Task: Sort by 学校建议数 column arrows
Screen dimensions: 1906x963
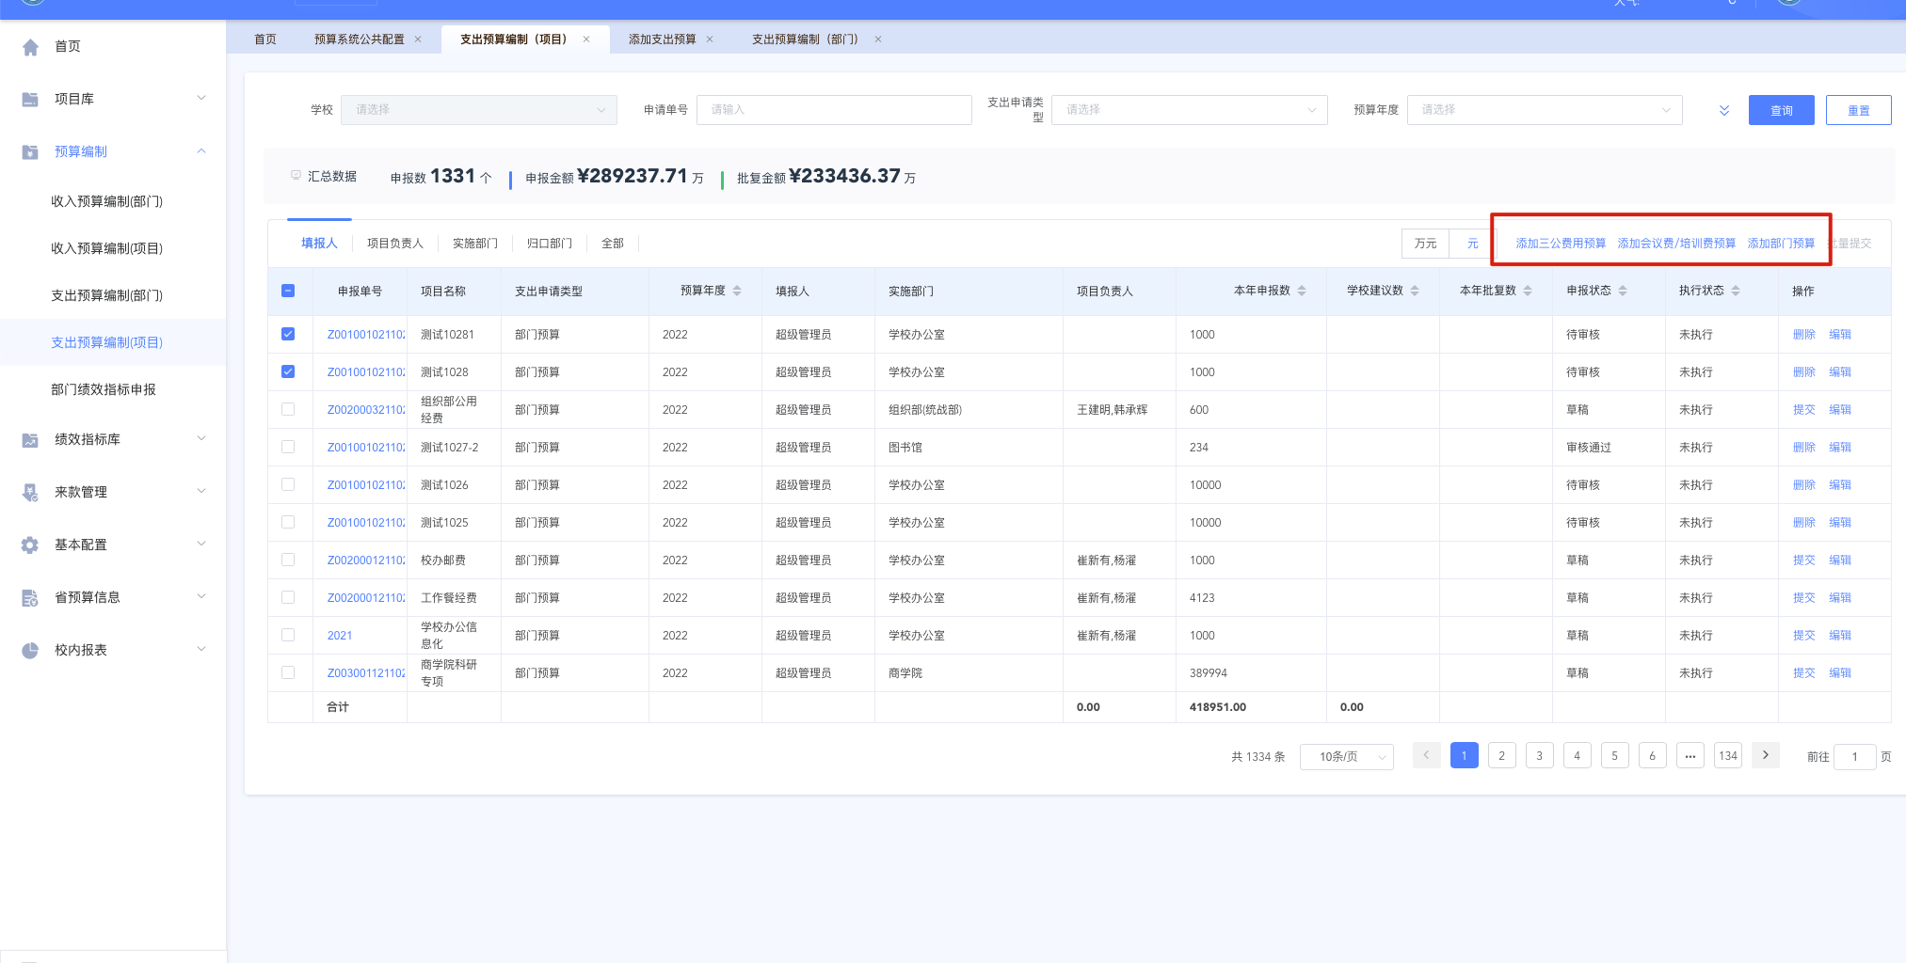Action: click(1415, 292)
